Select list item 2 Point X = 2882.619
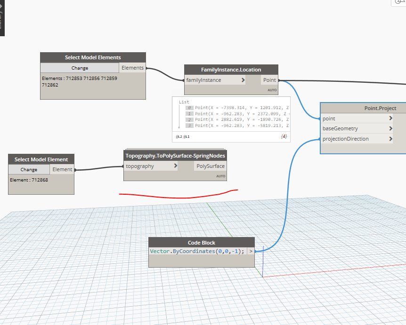 click(237, 119)
